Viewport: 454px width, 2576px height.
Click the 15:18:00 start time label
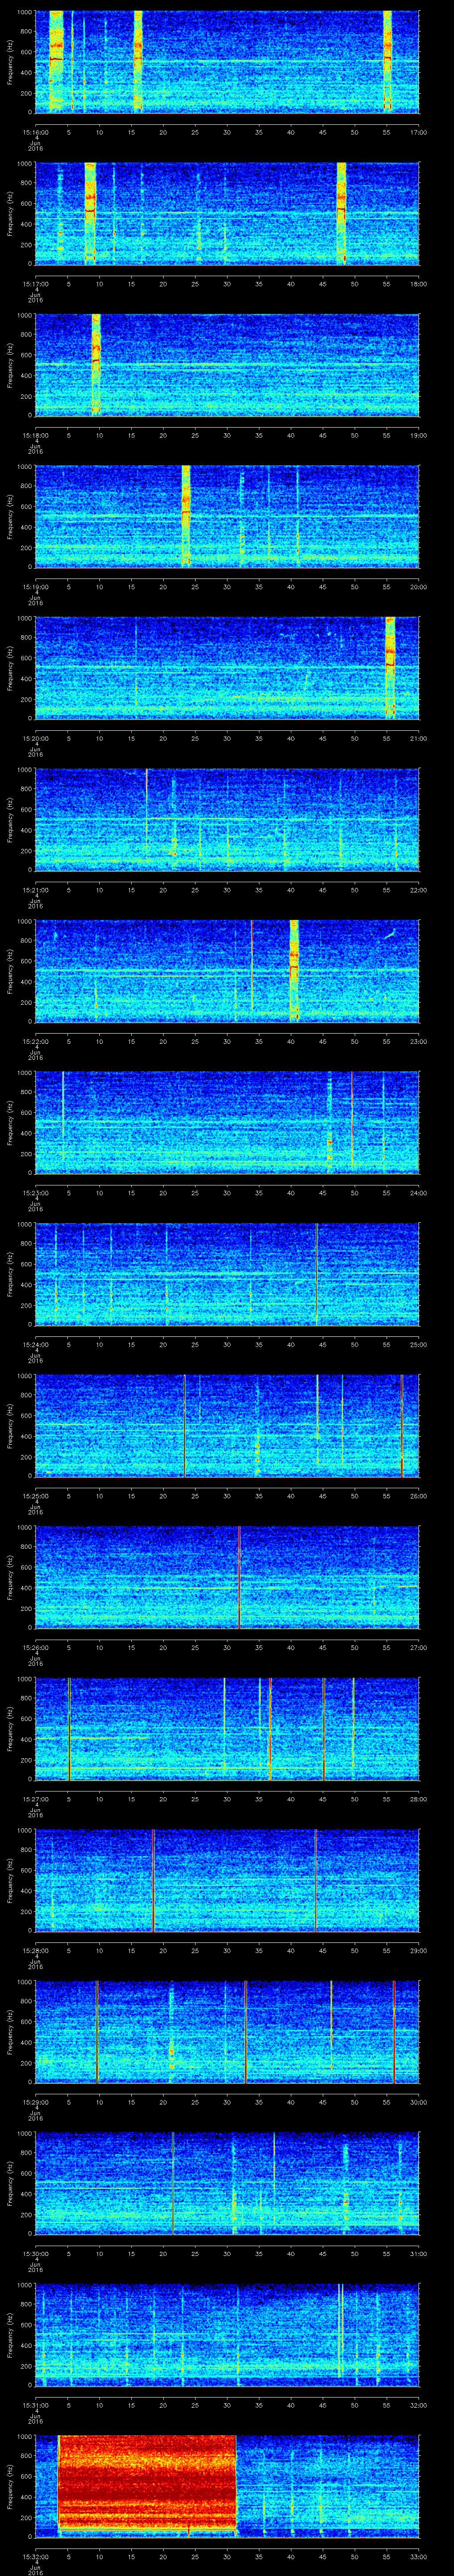(x=35, y=435)
